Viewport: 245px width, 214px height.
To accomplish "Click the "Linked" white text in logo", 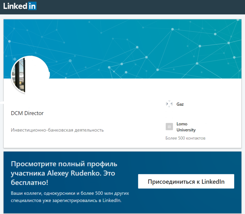I will click(x=15, y=6).
